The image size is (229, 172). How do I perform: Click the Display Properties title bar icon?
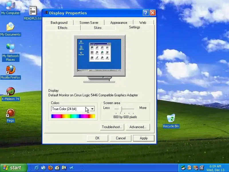pos(46,13)
